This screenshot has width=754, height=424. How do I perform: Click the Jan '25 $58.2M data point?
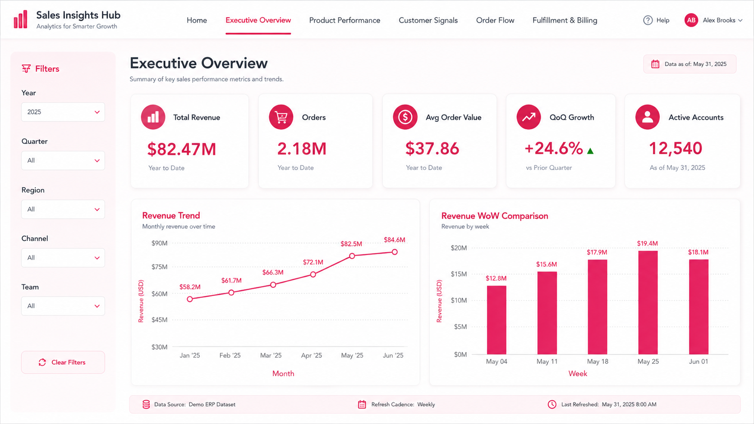coord(190,299)
